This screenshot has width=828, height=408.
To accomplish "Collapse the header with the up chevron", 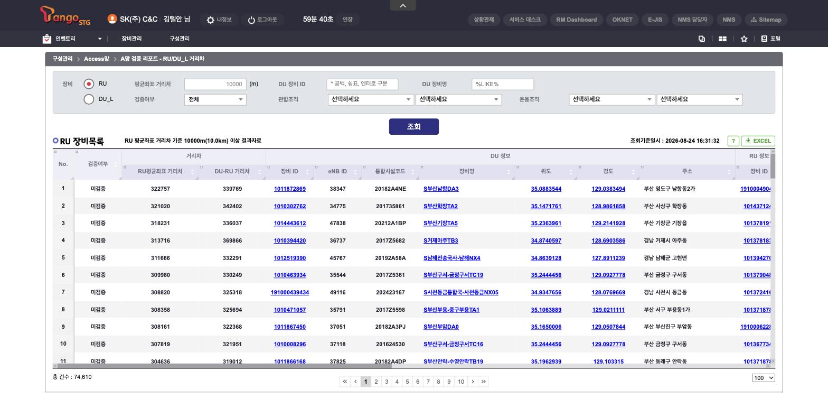I will click(x=403, y=5).
